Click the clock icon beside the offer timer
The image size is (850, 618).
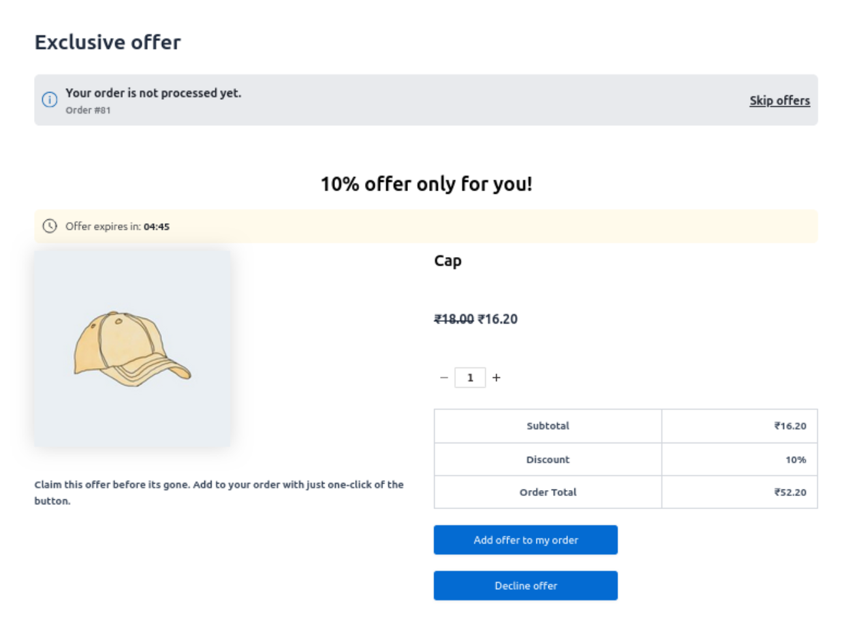coord(50,226)
